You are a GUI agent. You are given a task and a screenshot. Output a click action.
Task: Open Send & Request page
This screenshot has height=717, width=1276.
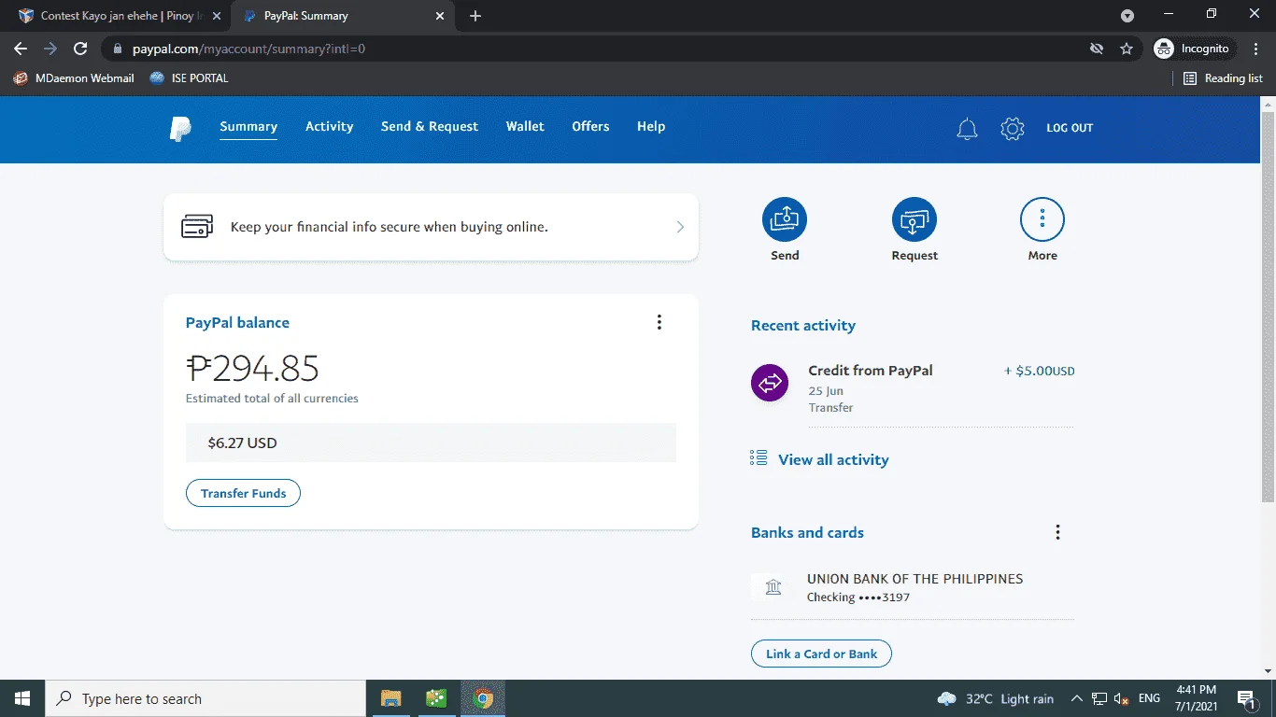[x=430, y=127]
